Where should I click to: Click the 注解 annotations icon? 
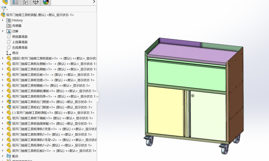pyautogui.click(x=9, y=31)
